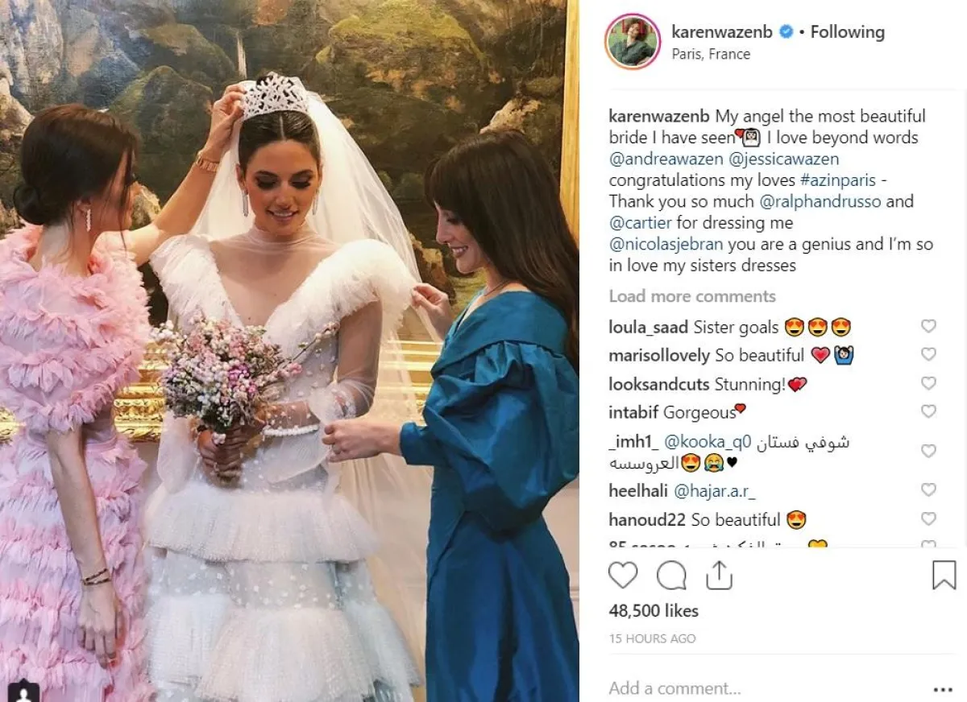967x702 pixels.
Task: Expand Load more comments
Action: coord(692,296)
